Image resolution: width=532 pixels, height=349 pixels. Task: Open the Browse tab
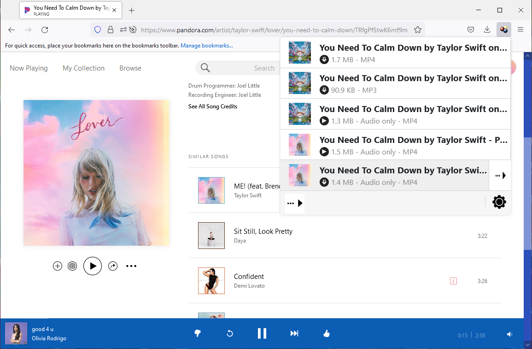tap(130, 68)
